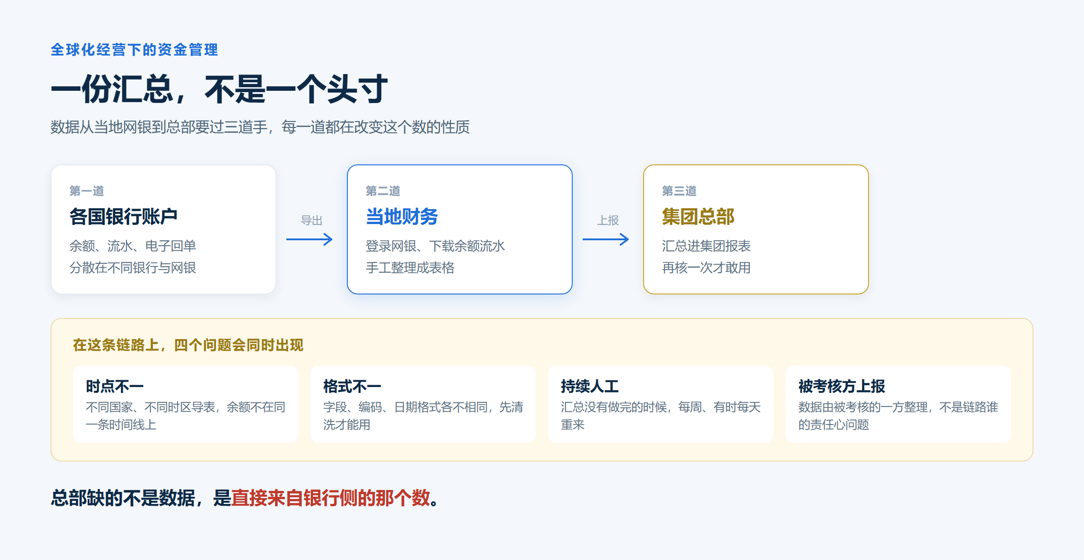Click the description starting '数据由被考核的一方整理'
The height and width of the screenshot is (560, 1084).
click(x=898, y=416)
